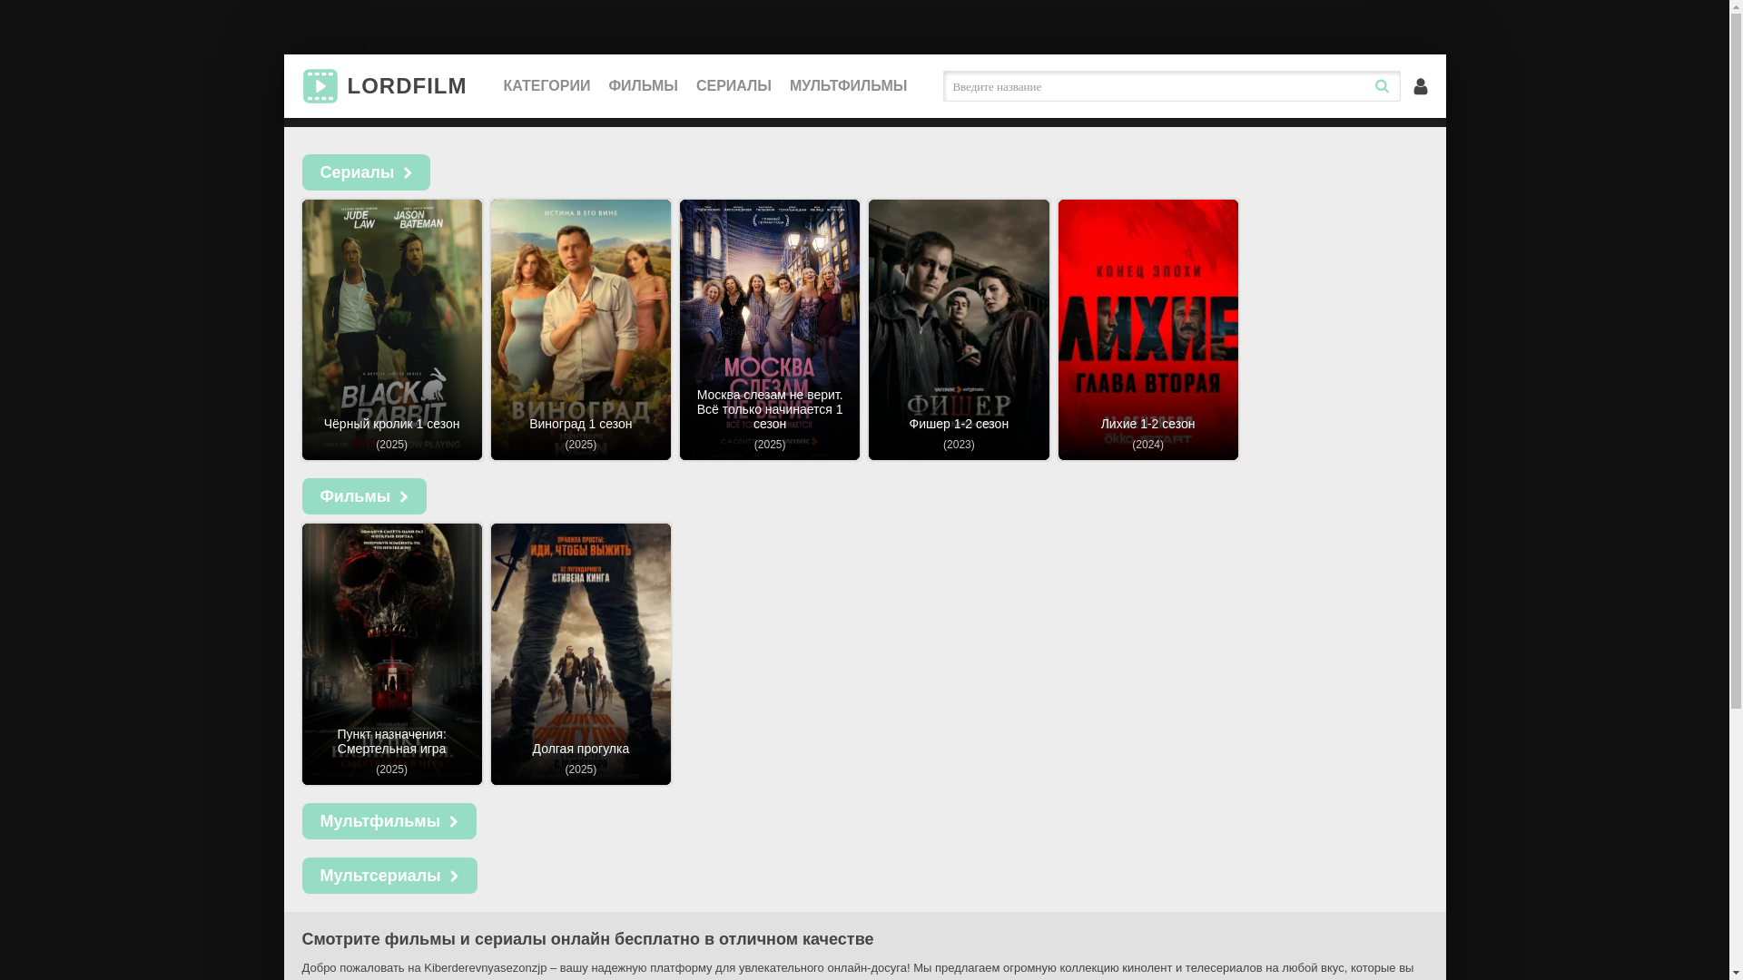Click the chevron in Мультсериалы button
Viewport: 1743px width, 980px height.
455,877
